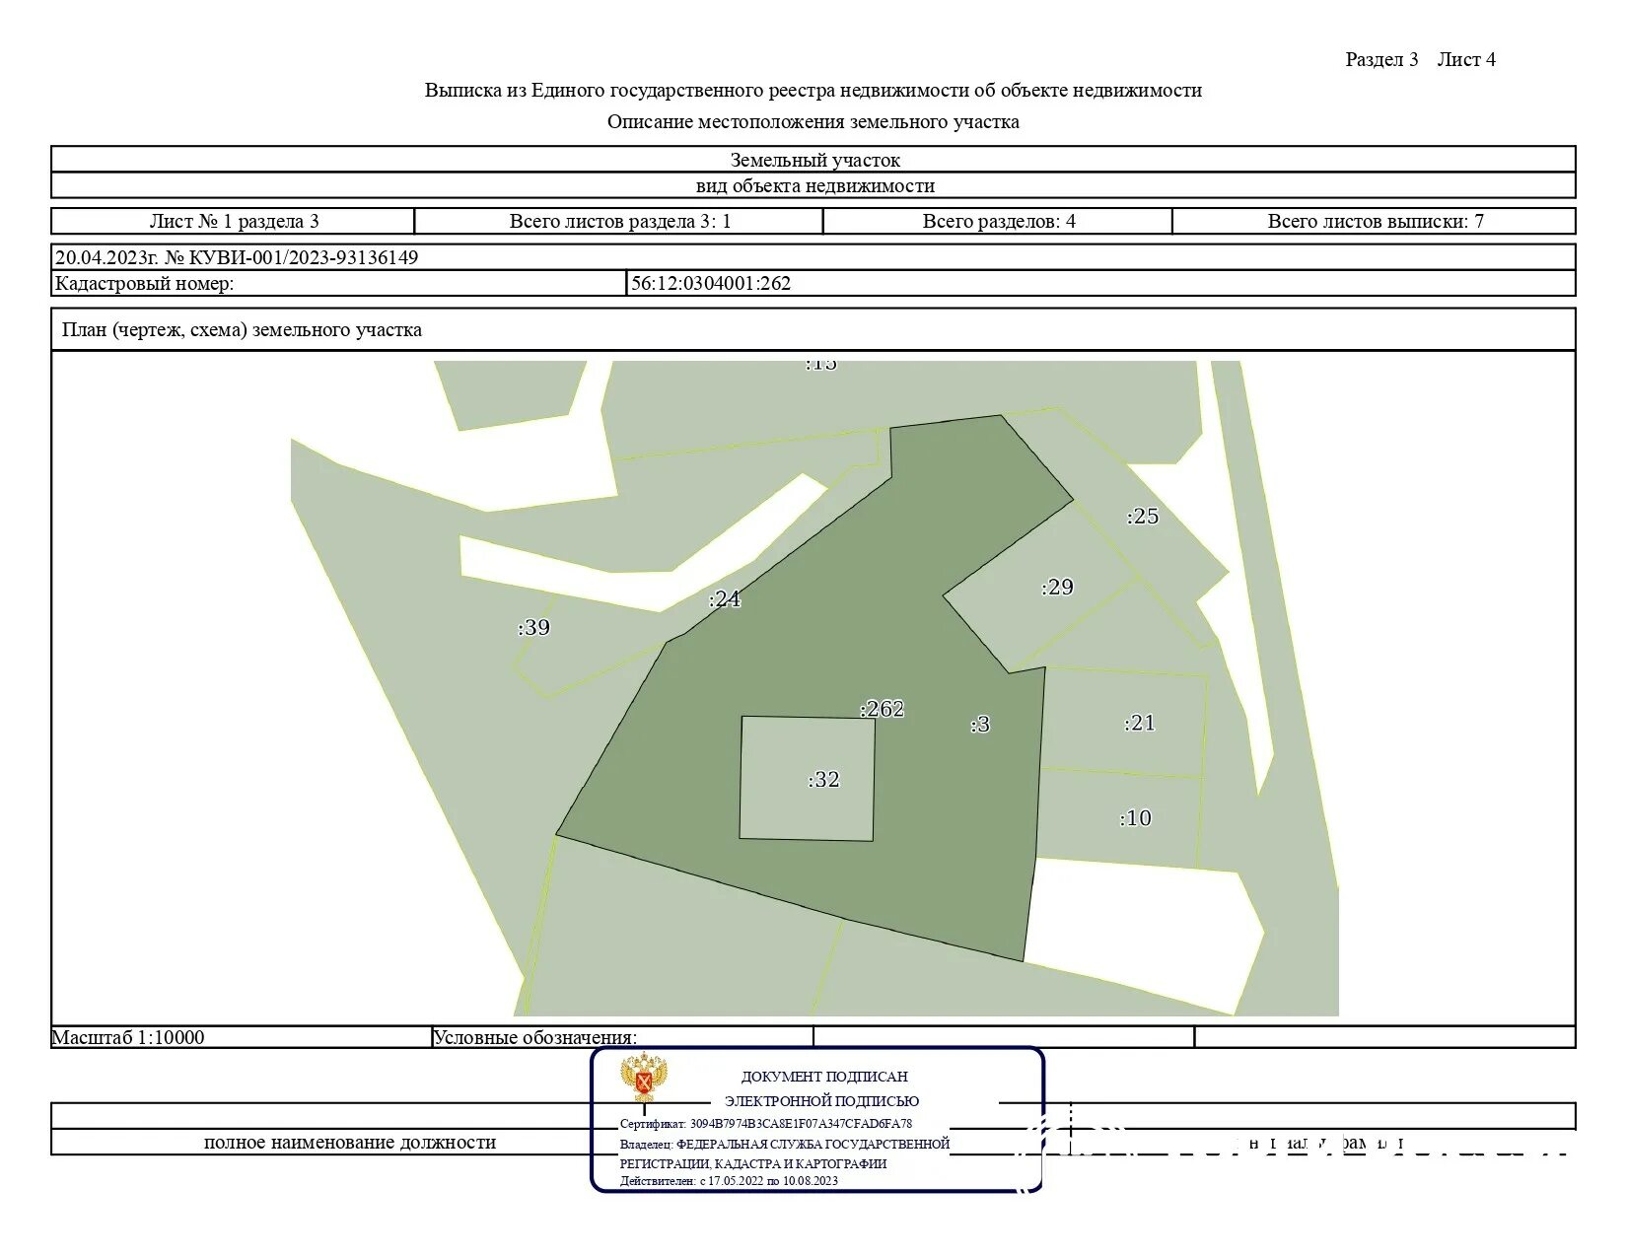Viewport: 1627px width, 1257px height.
Task: Click the 'Лист 4' text in header
Action: point(1466,60)
